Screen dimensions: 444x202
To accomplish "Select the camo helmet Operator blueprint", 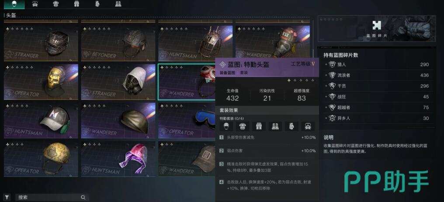I will pos(41,159).
